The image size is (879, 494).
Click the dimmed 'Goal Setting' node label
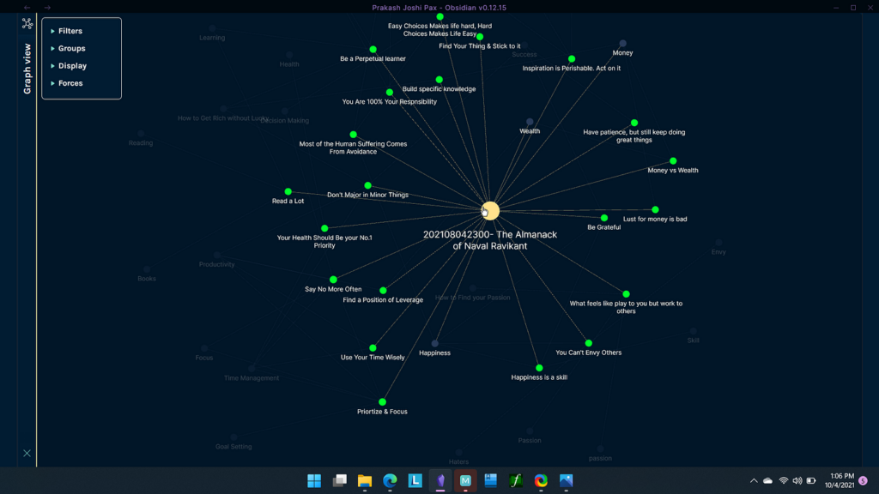point(233,446)
